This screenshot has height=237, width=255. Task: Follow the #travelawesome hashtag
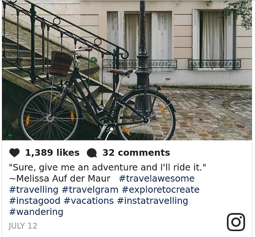coord(157,178)
